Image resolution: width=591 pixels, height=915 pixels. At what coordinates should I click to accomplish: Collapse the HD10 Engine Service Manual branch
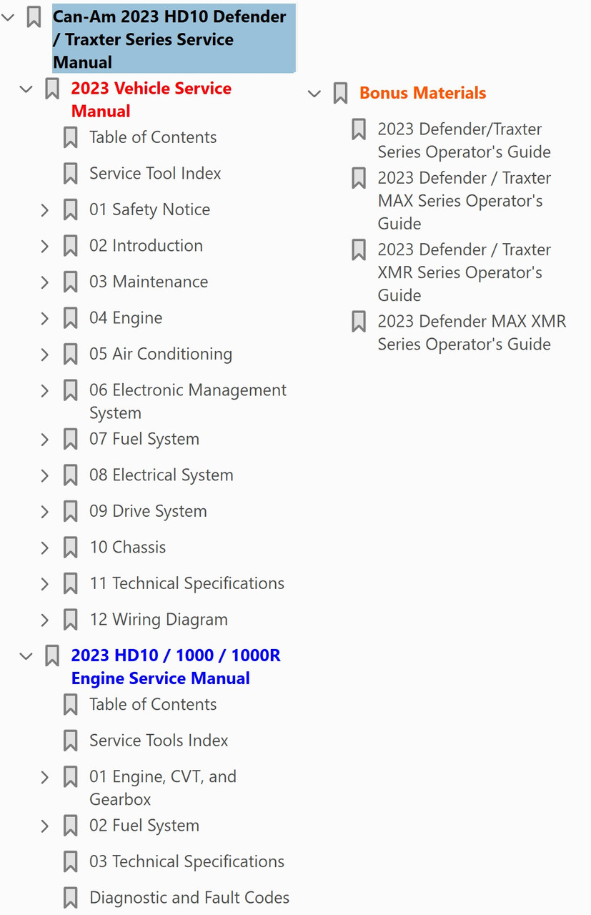click(26, 656)
